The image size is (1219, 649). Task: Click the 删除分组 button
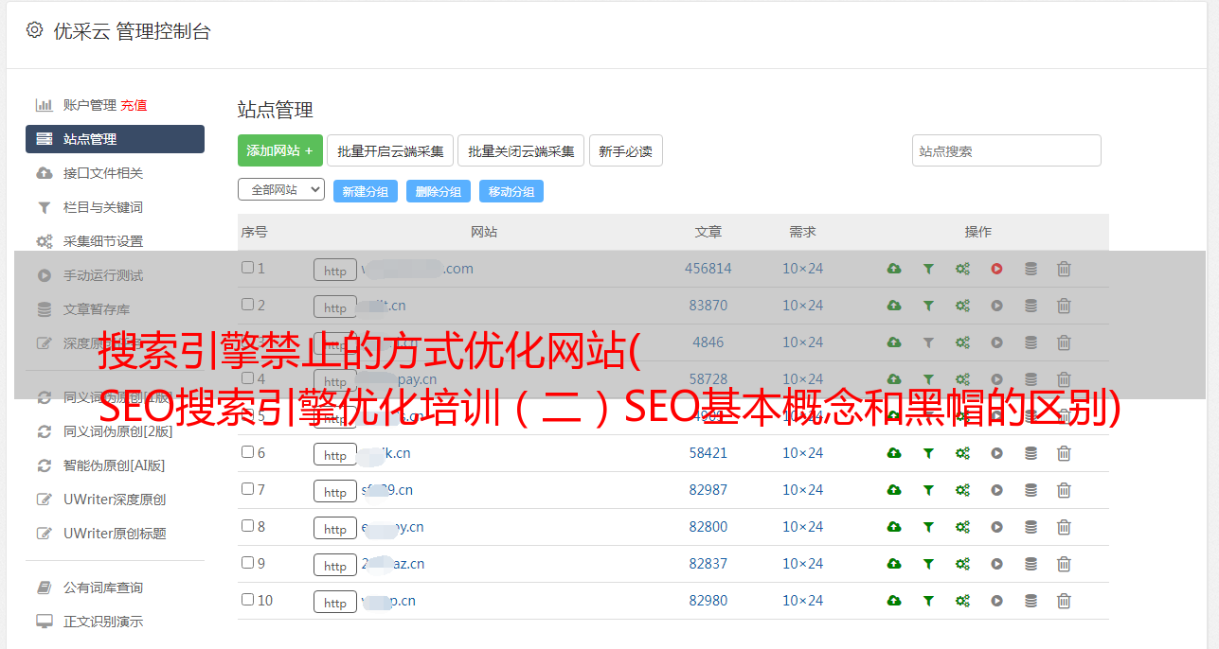[439, 191]
